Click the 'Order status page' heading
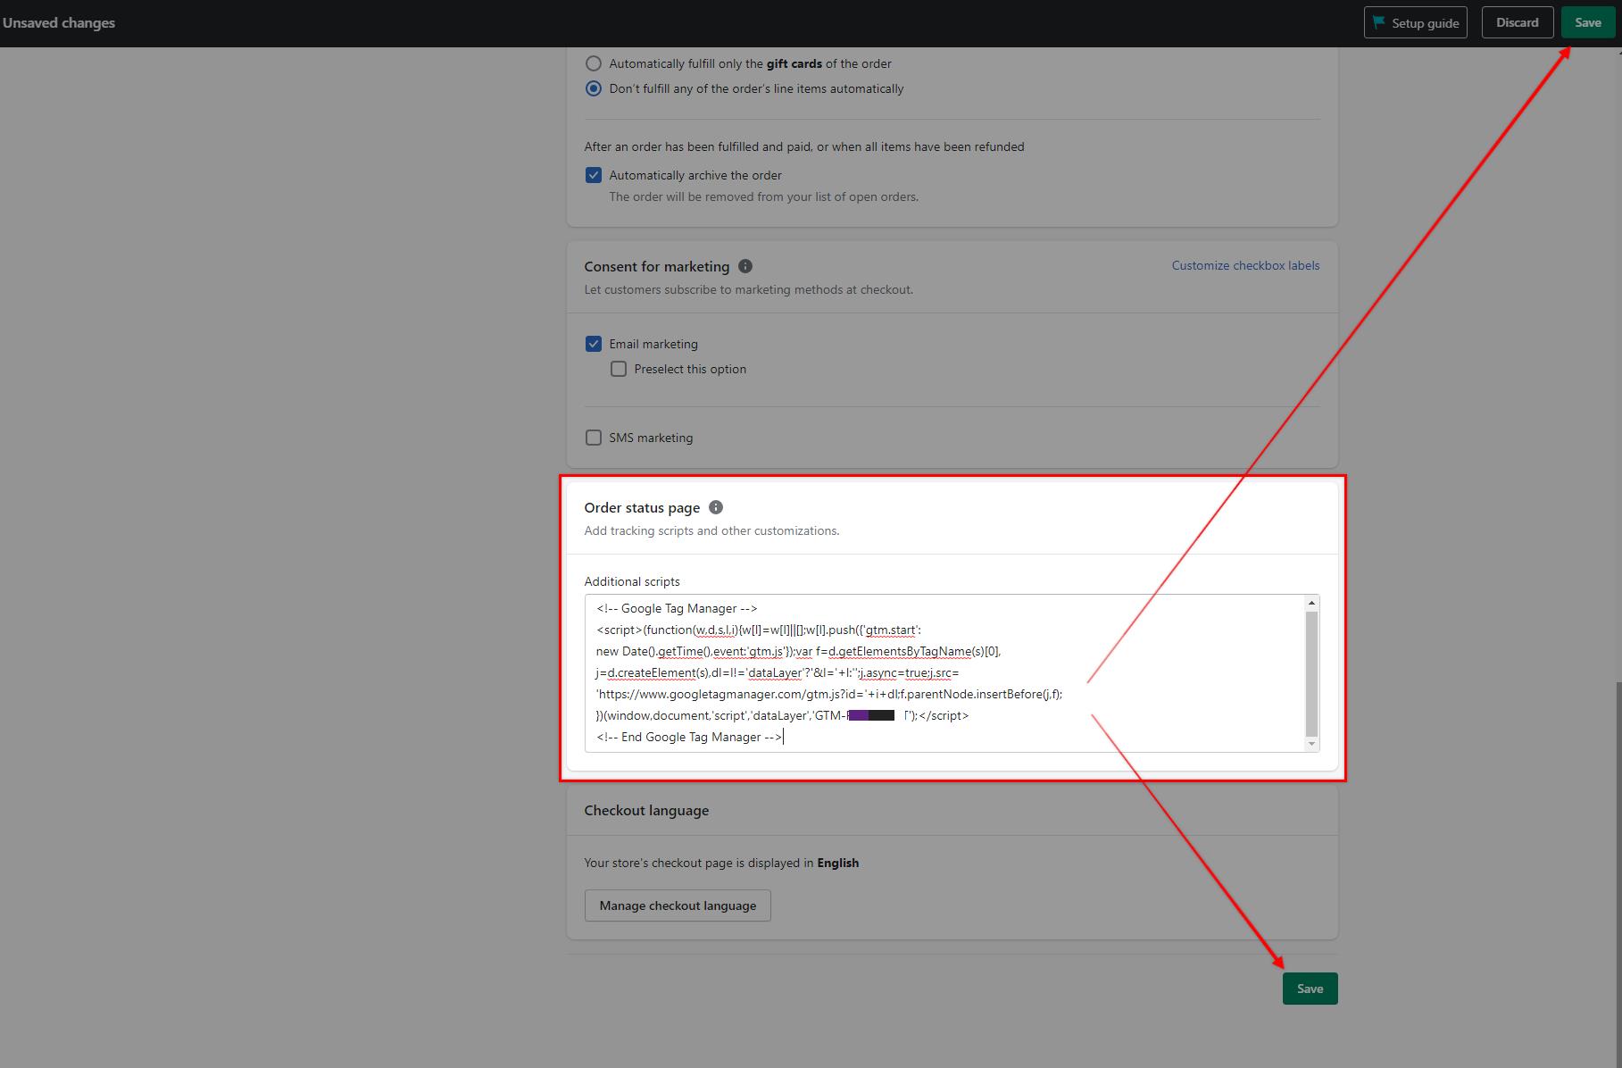This screenshot has width=1622, height=1068. pos(642,508)
